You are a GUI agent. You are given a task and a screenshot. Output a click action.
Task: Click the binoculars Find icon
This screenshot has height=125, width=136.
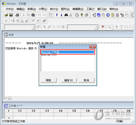click(66, 15)
